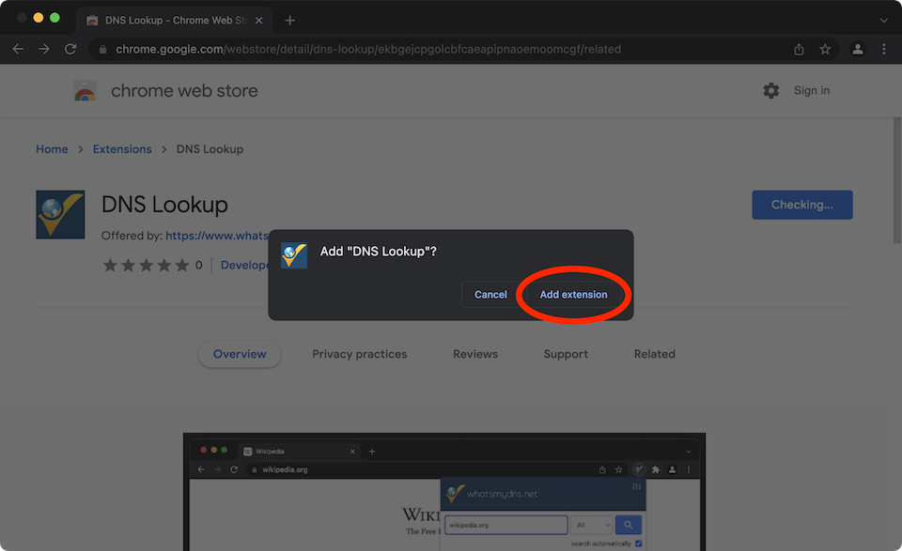Expand the tab search chevron
The image size is (902, 551).
(883, 20)
